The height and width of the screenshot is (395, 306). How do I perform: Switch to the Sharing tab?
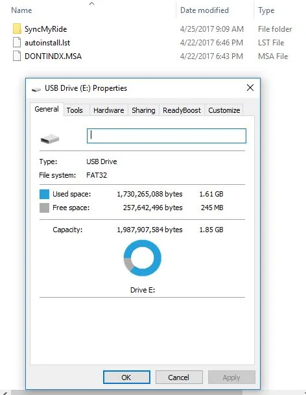[143, 110]
